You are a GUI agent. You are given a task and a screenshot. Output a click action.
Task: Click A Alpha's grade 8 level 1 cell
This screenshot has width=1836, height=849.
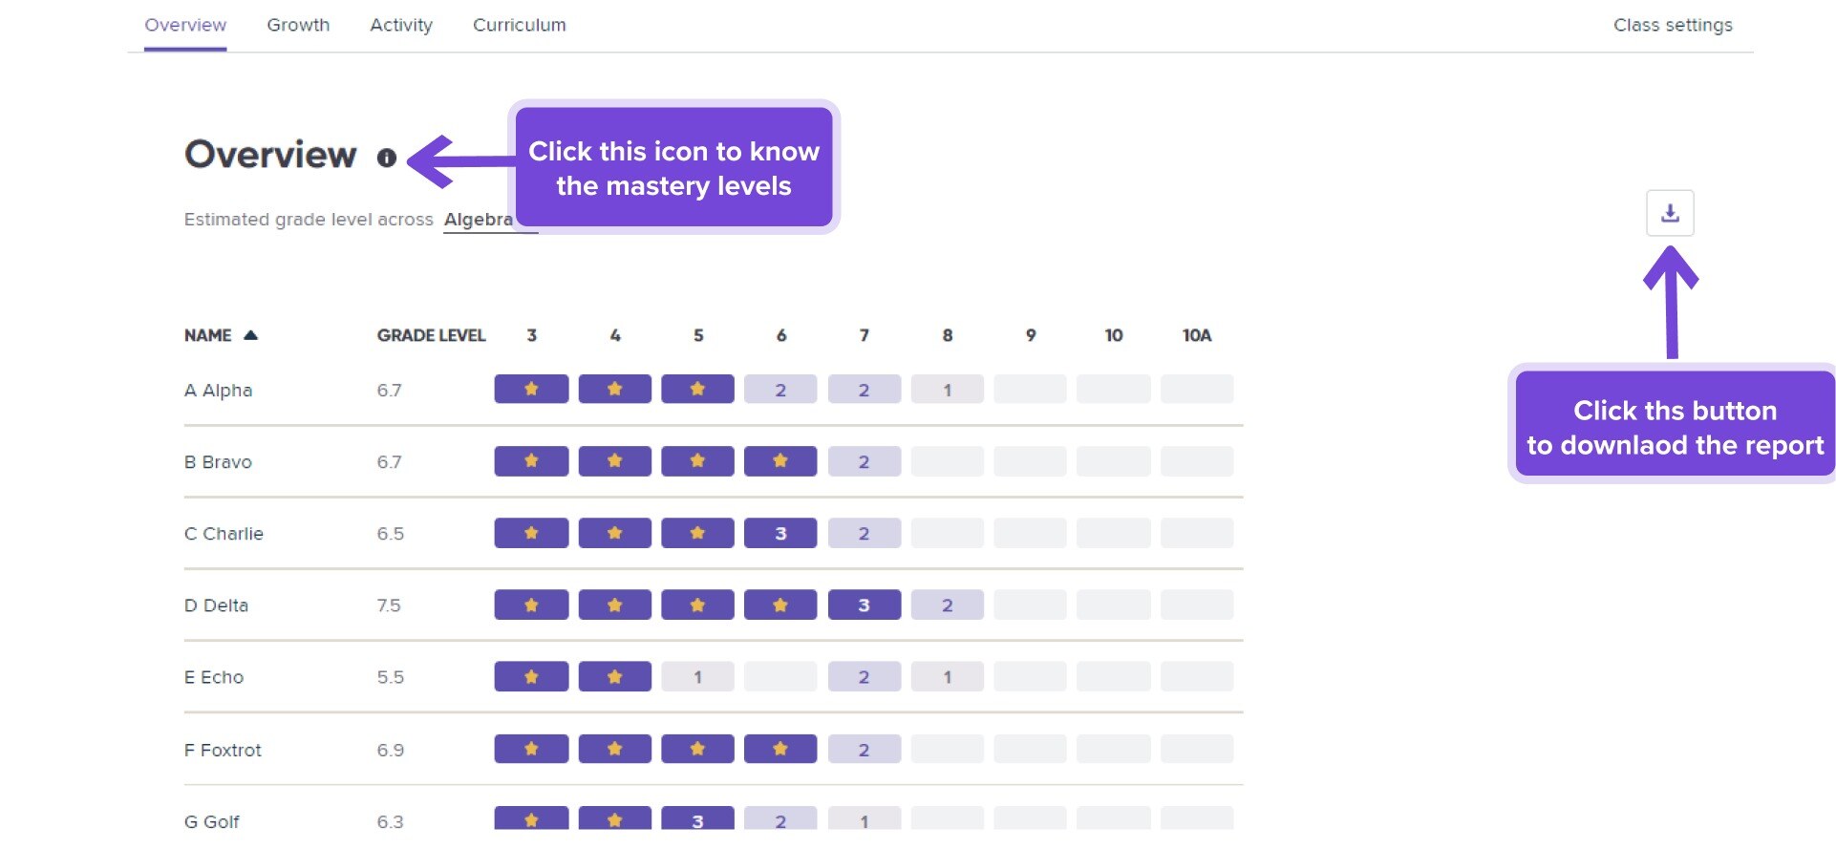tap(947, 390)
